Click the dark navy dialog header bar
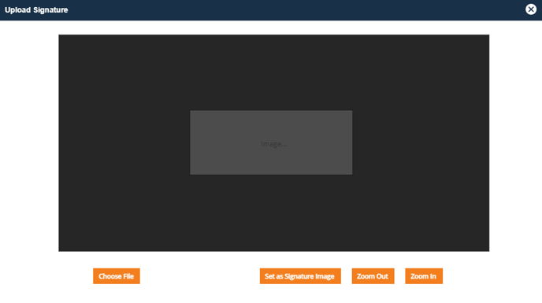Image resolution: width=542 pixels, height=303 pixels. point(271,10)
